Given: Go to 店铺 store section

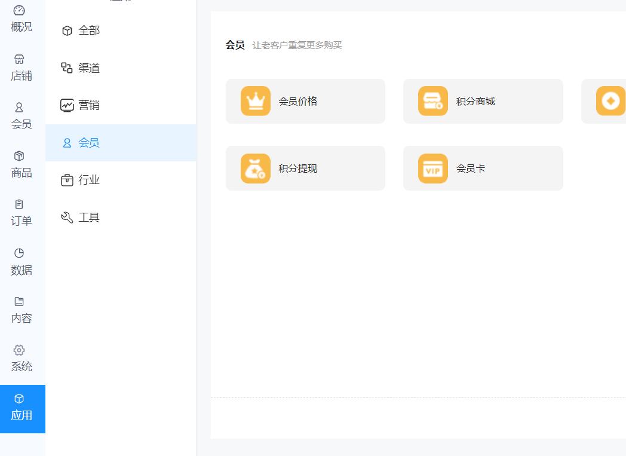Looking at the screenshot, I should click(22, 68).
